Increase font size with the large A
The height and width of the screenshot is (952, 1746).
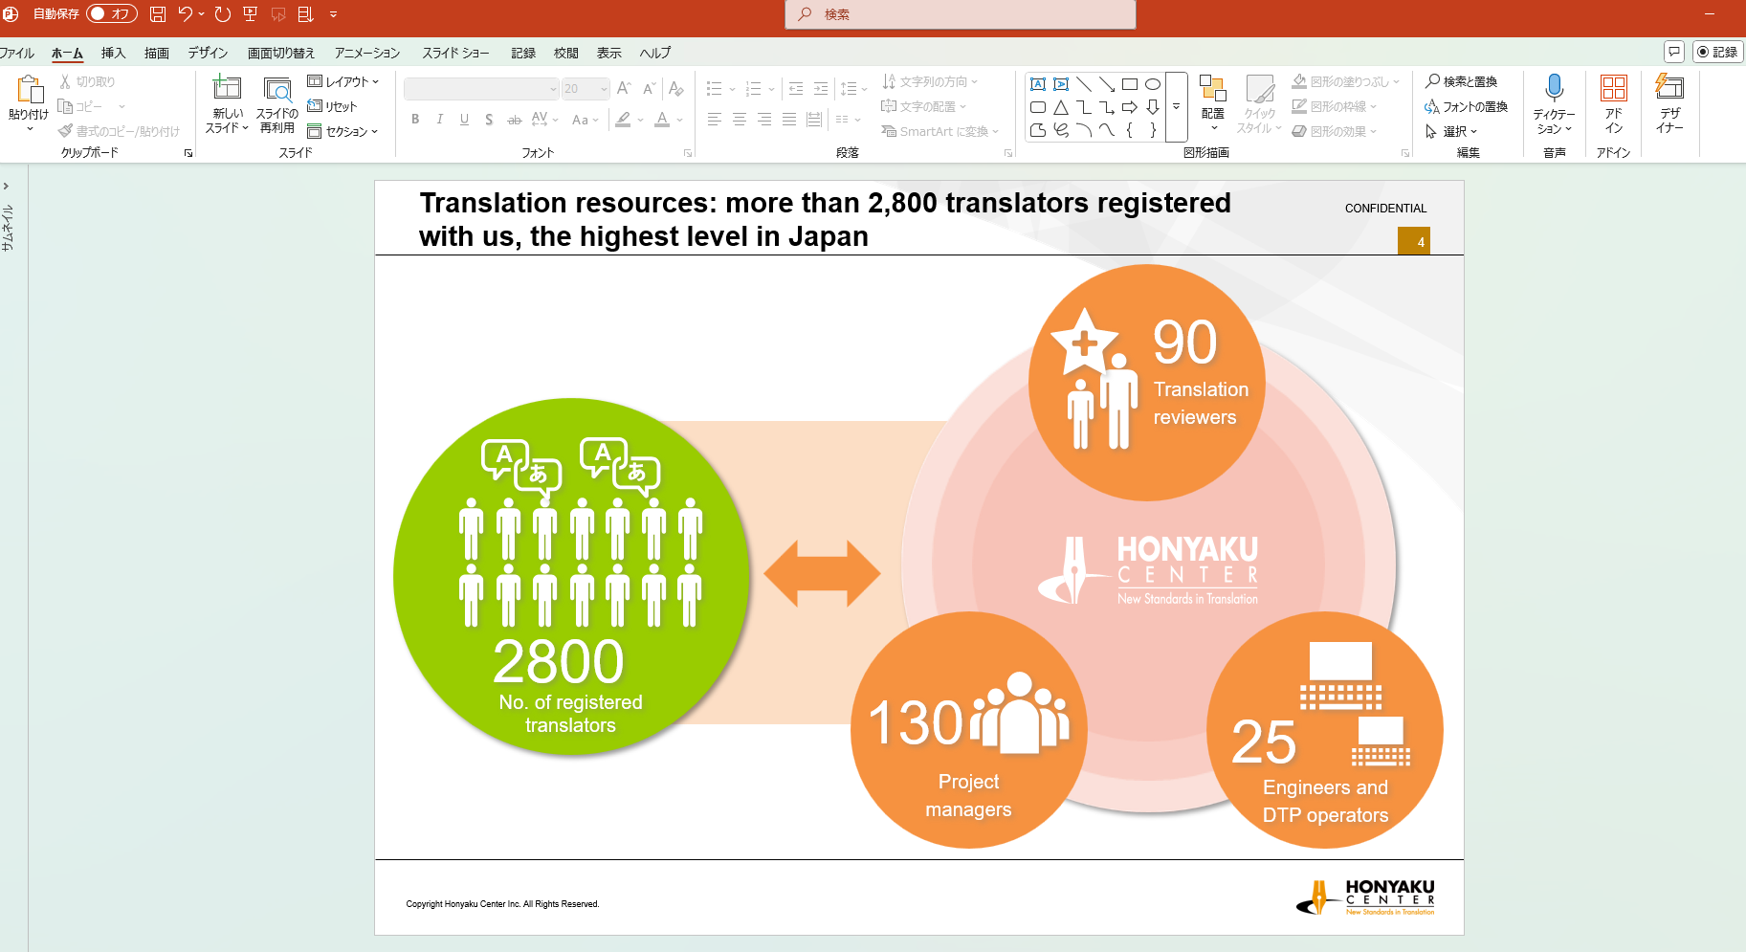click(624, 89)
